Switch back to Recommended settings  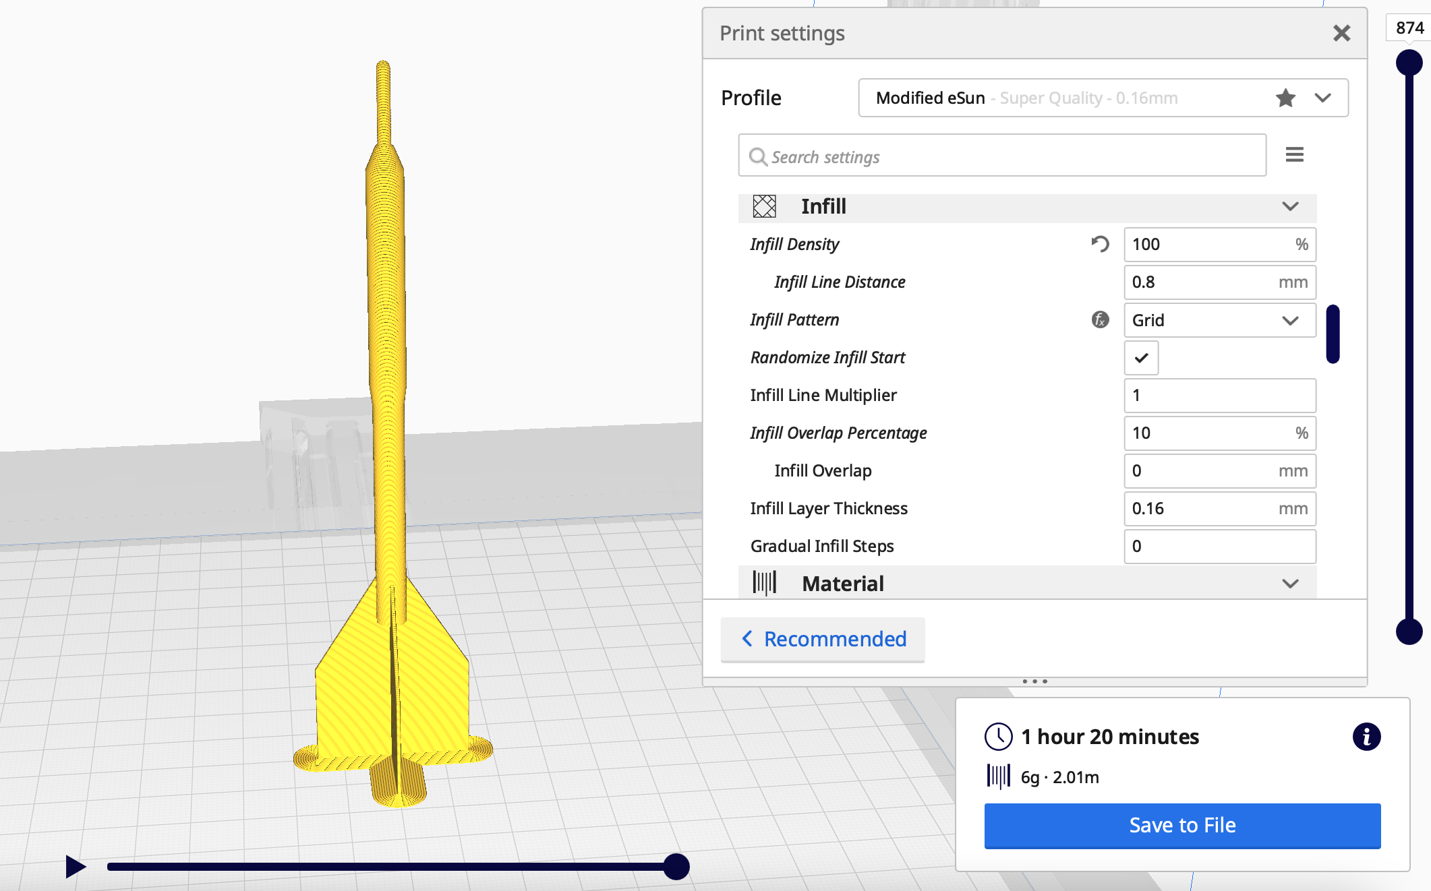pyautogui.click(x=823, y=639)
